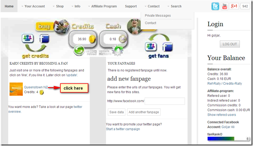
Task: Click the facebook fanpage URL input field
Action: [165, 101]
